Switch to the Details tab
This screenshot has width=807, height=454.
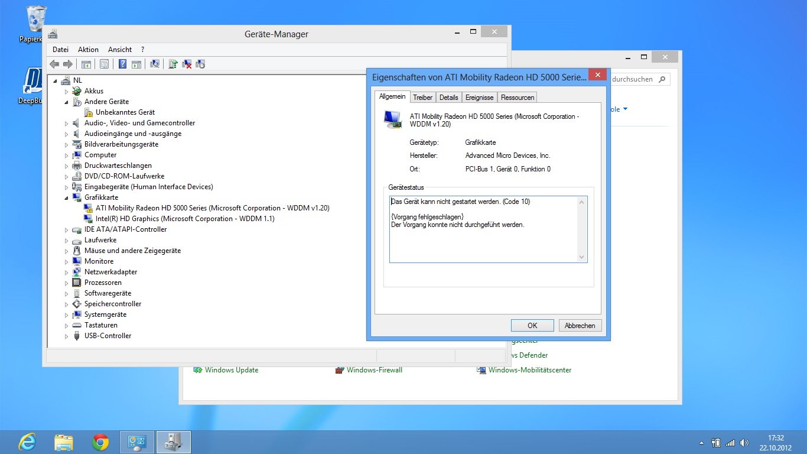point(449,98)
